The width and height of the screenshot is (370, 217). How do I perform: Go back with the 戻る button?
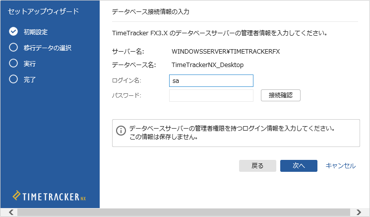click(x=257, y=166)
